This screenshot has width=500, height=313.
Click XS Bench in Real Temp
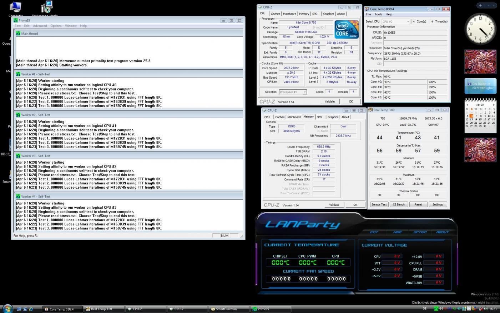[399, 204]
